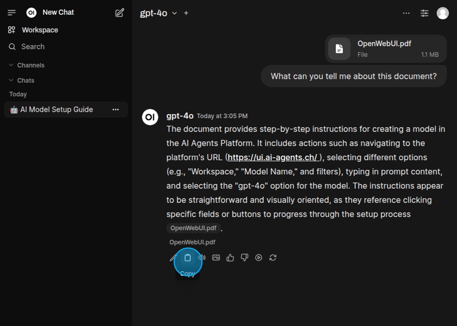The height and width of the screenshot is (326, 457).
Task: Open the attached OpenWebUI.pdf file
Action: point(386,49)
